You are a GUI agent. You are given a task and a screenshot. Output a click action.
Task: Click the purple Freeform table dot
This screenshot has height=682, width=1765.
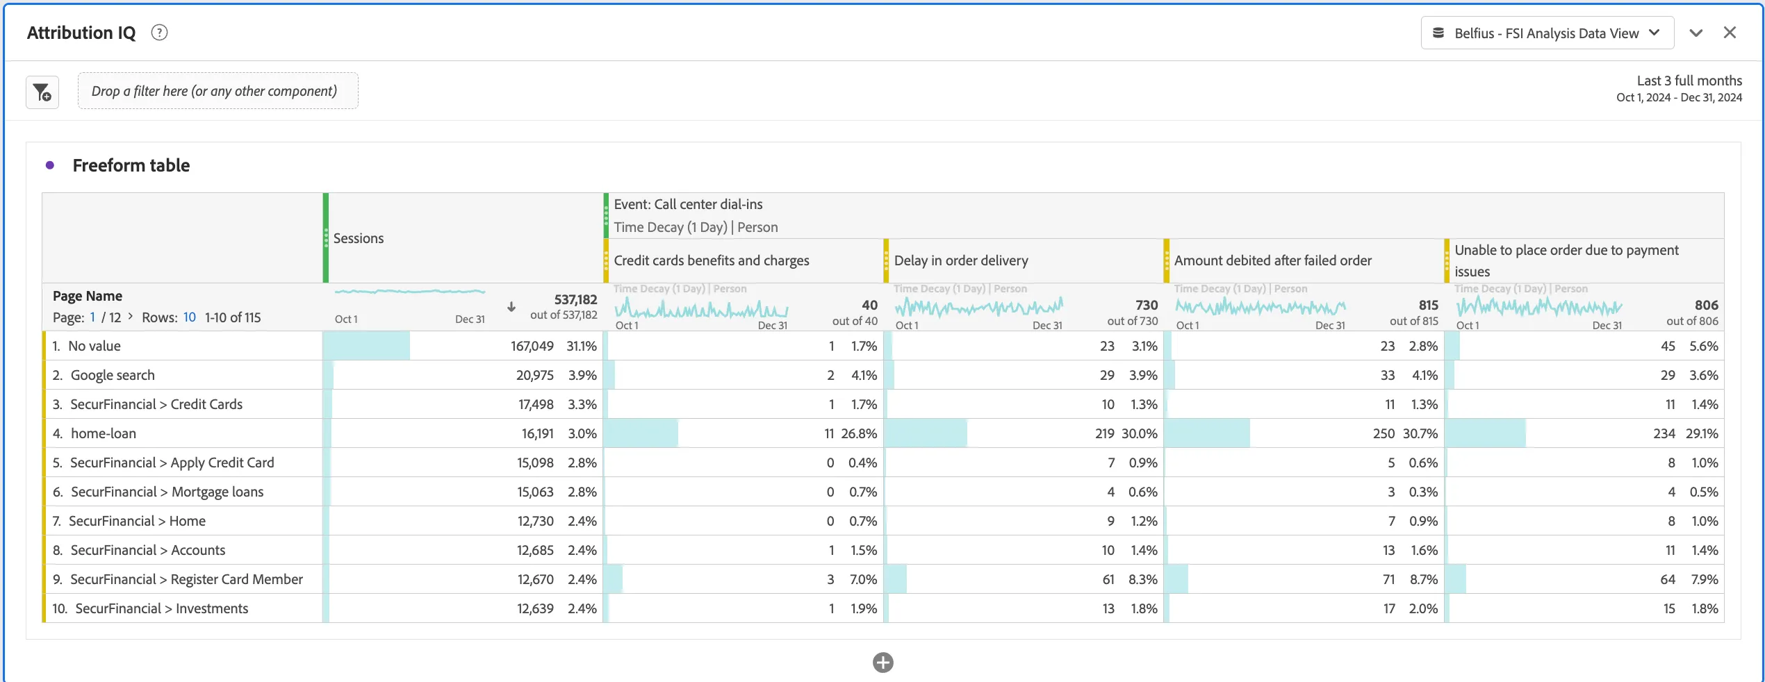click(x=50, y=165)
